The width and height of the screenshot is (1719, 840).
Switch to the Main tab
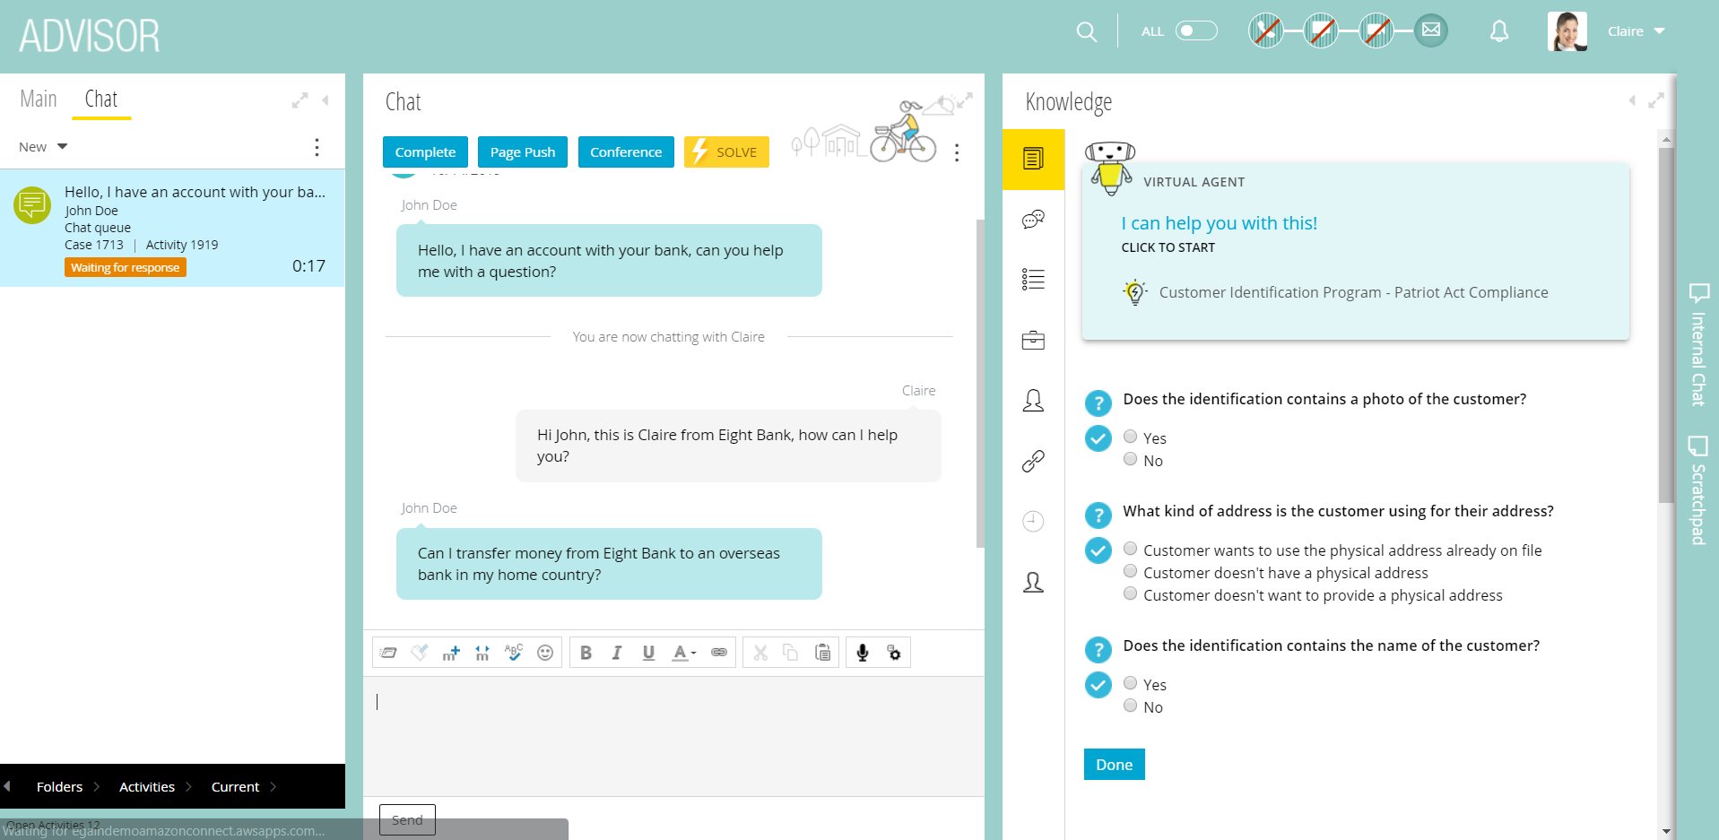pos(38,99)
